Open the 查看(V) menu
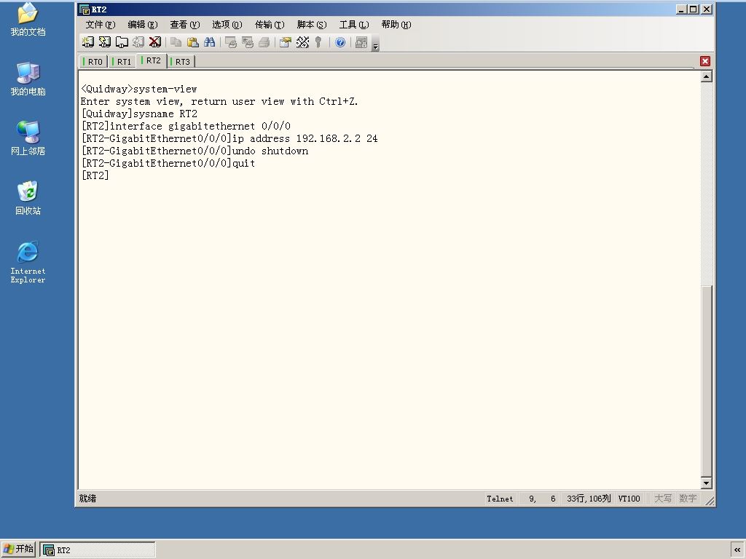746x559 pixels. point(185,25)
